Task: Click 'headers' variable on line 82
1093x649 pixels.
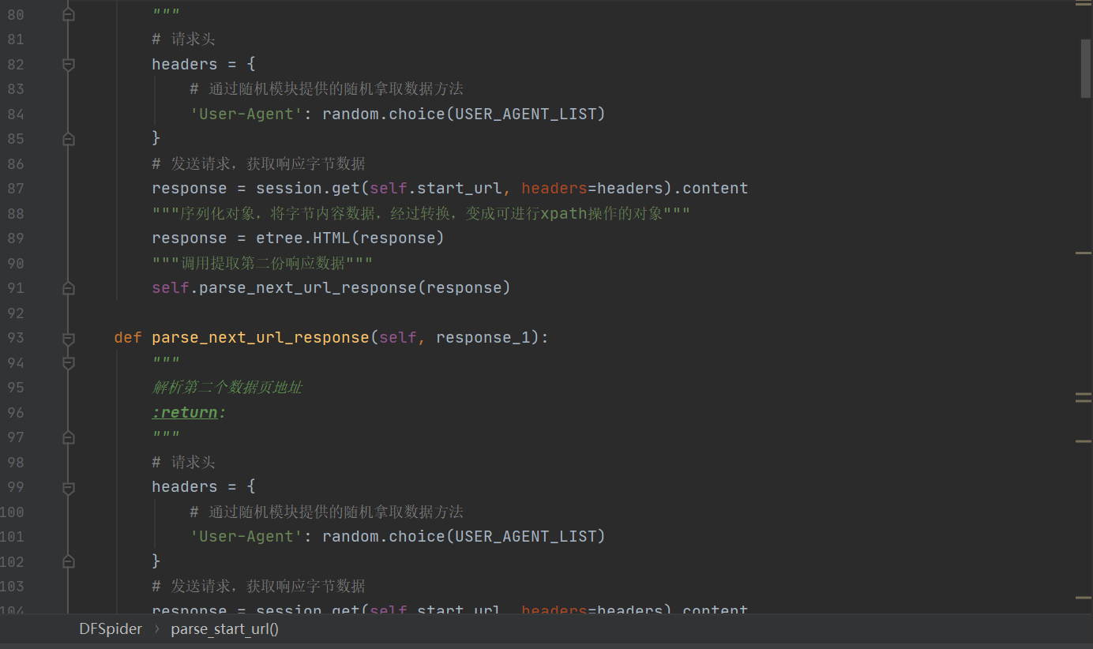Action: point(185,64)
